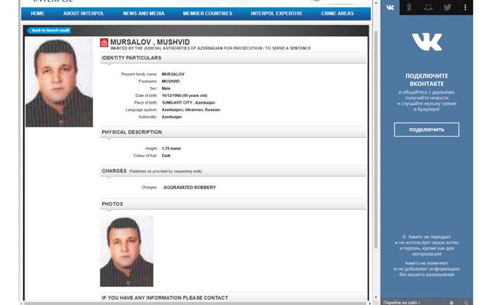This screenshot has width=485, height=305.
Task: Click the SUMGAYIT CITY, Azerbaijan value
Action: [188, 102]
